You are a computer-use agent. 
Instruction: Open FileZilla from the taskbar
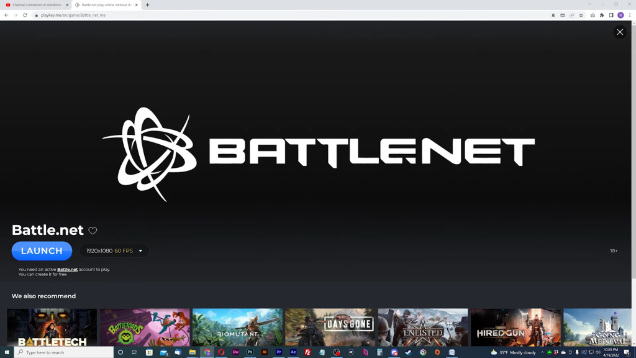coord(307,352)
